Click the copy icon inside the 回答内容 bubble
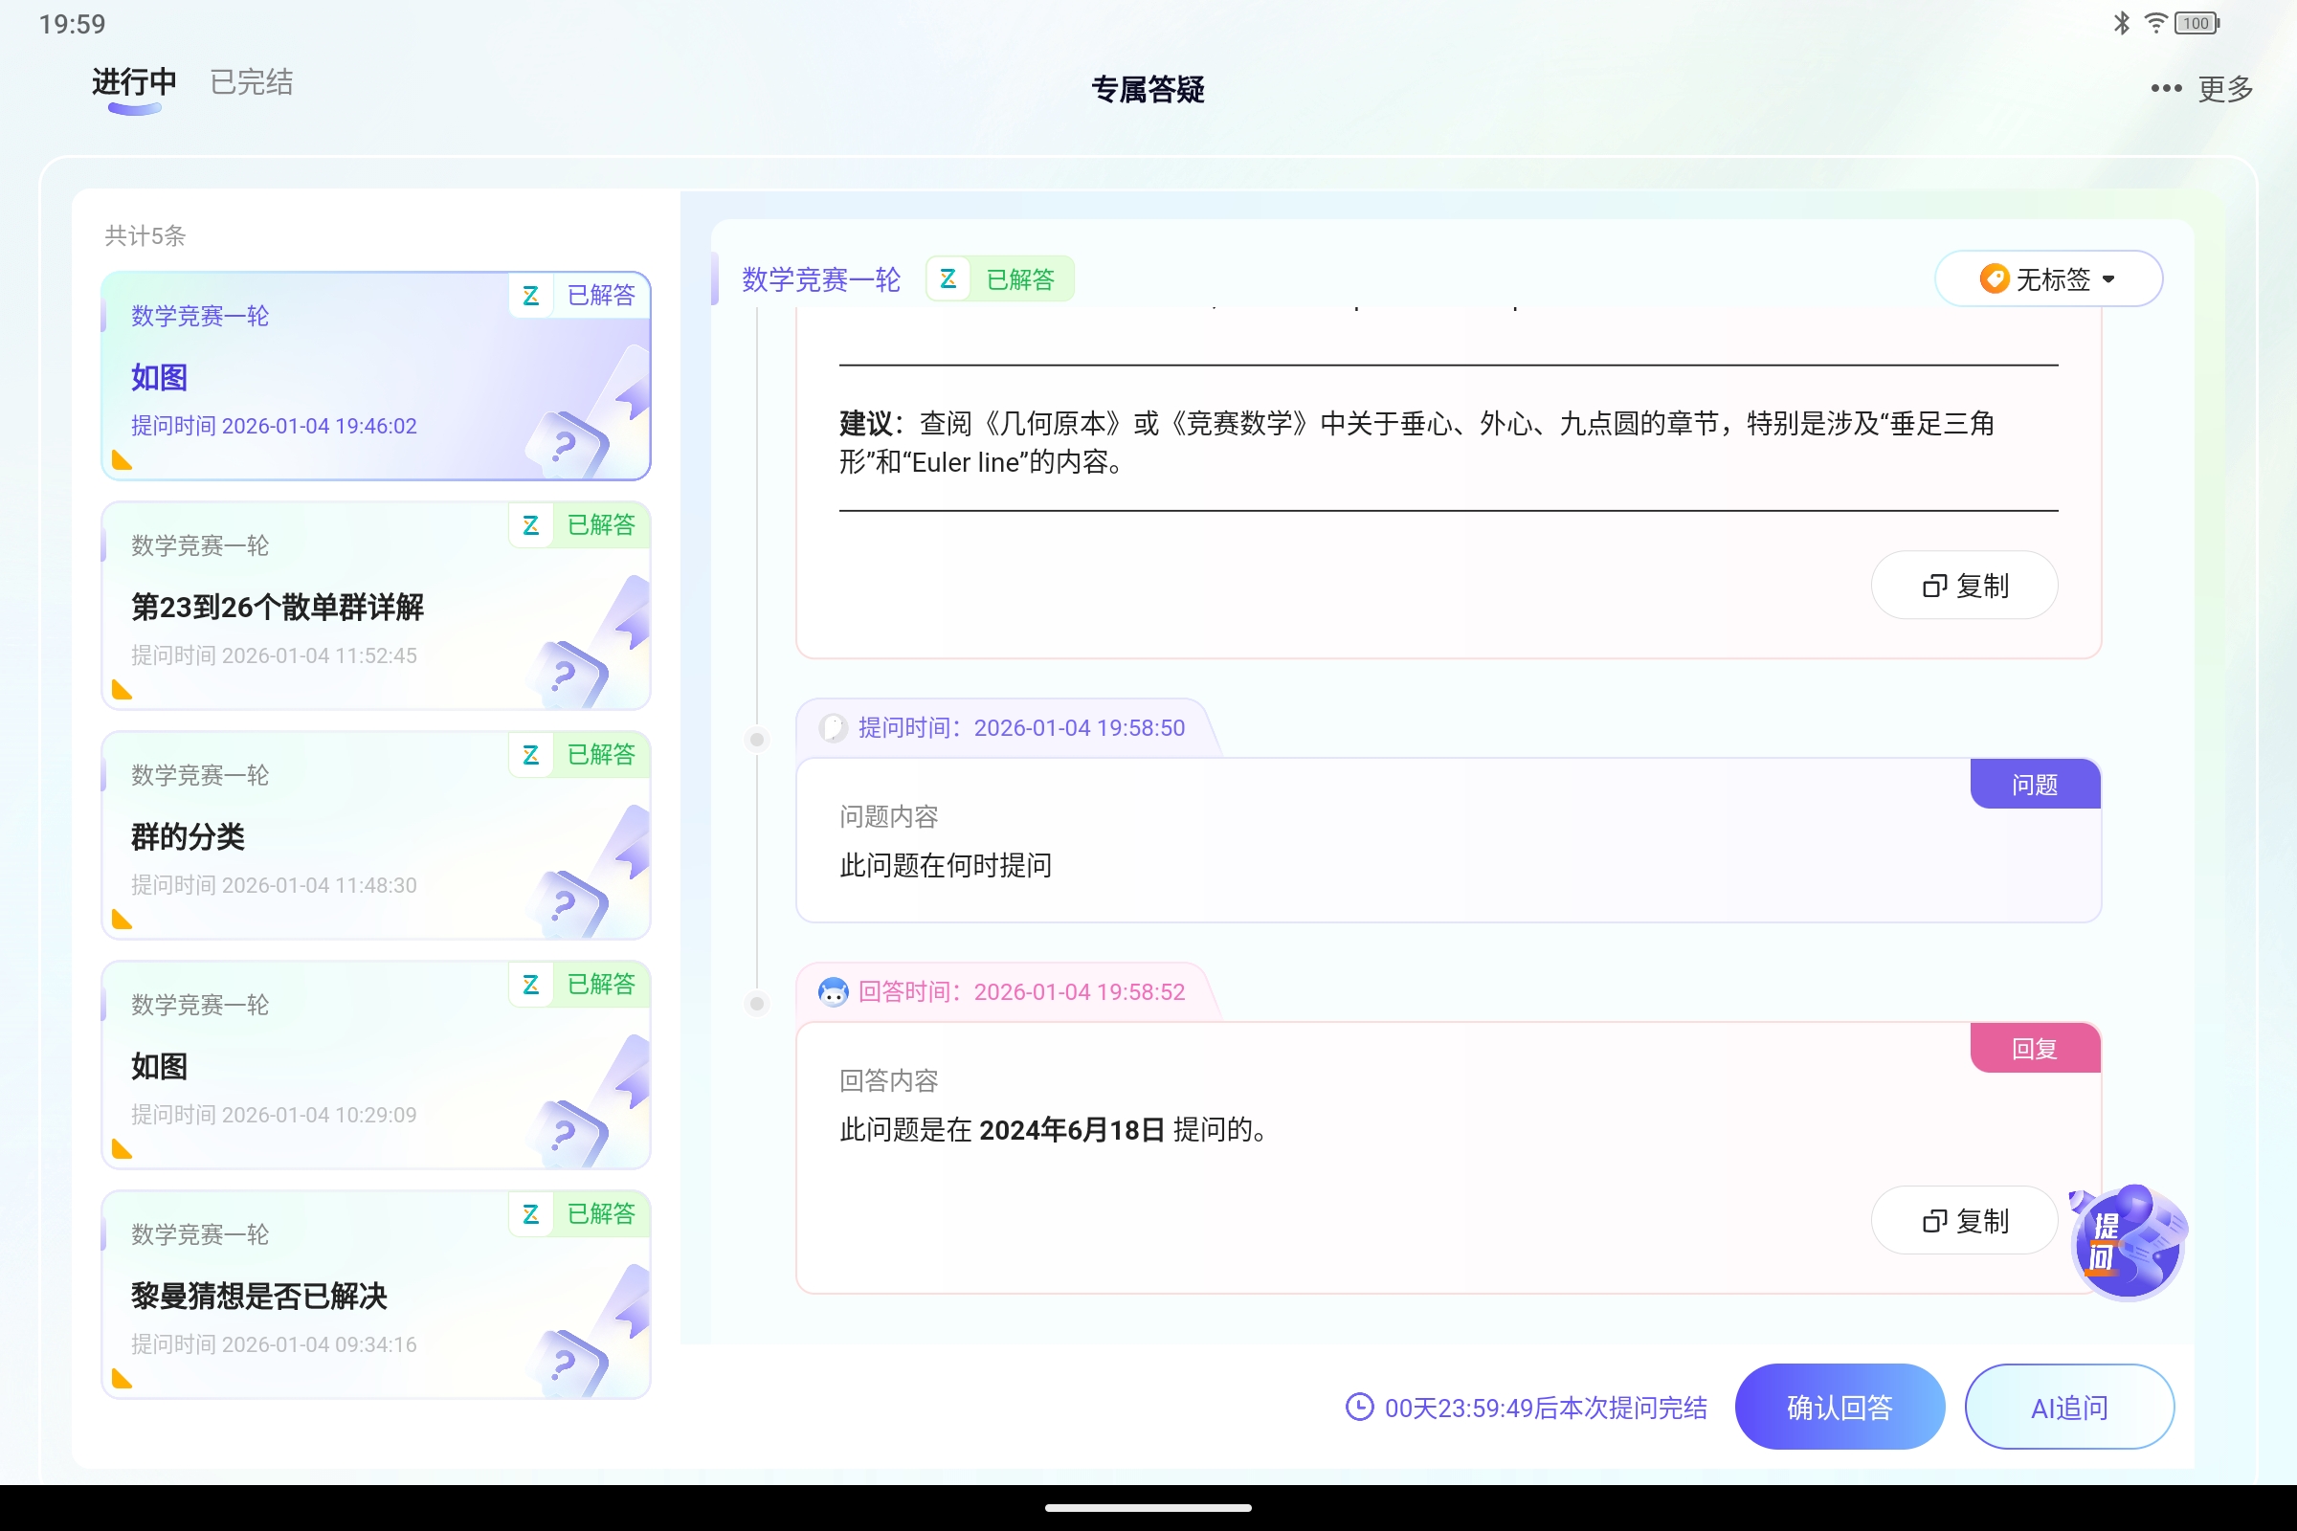The height and width of the screenshot is (1531, 2297). coord(1935,1221)
